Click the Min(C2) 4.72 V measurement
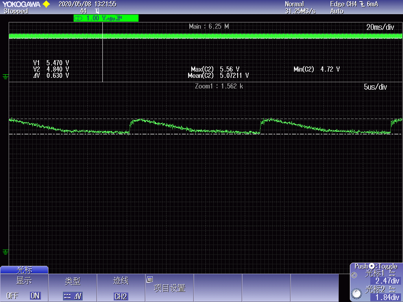Screen dimensions: 403x302 tap(317, 69)
